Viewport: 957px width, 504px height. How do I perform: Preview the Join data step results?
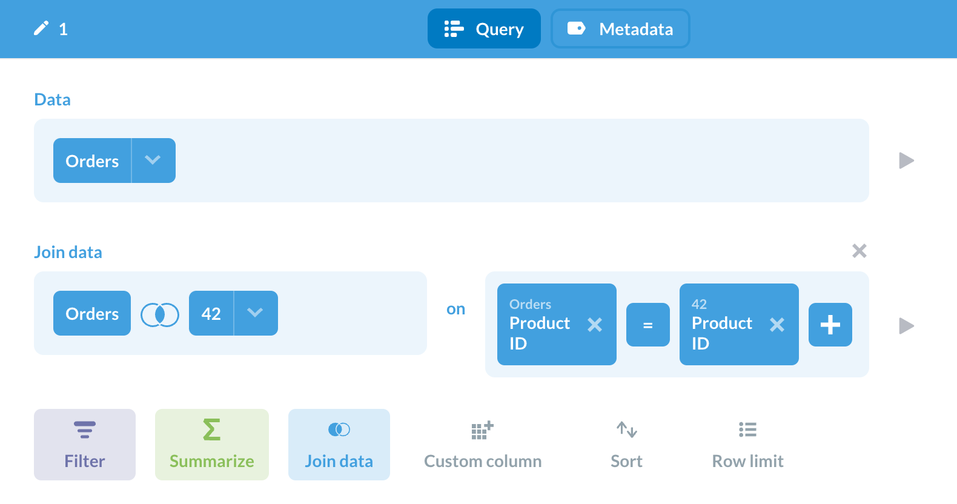pos(906,326)
